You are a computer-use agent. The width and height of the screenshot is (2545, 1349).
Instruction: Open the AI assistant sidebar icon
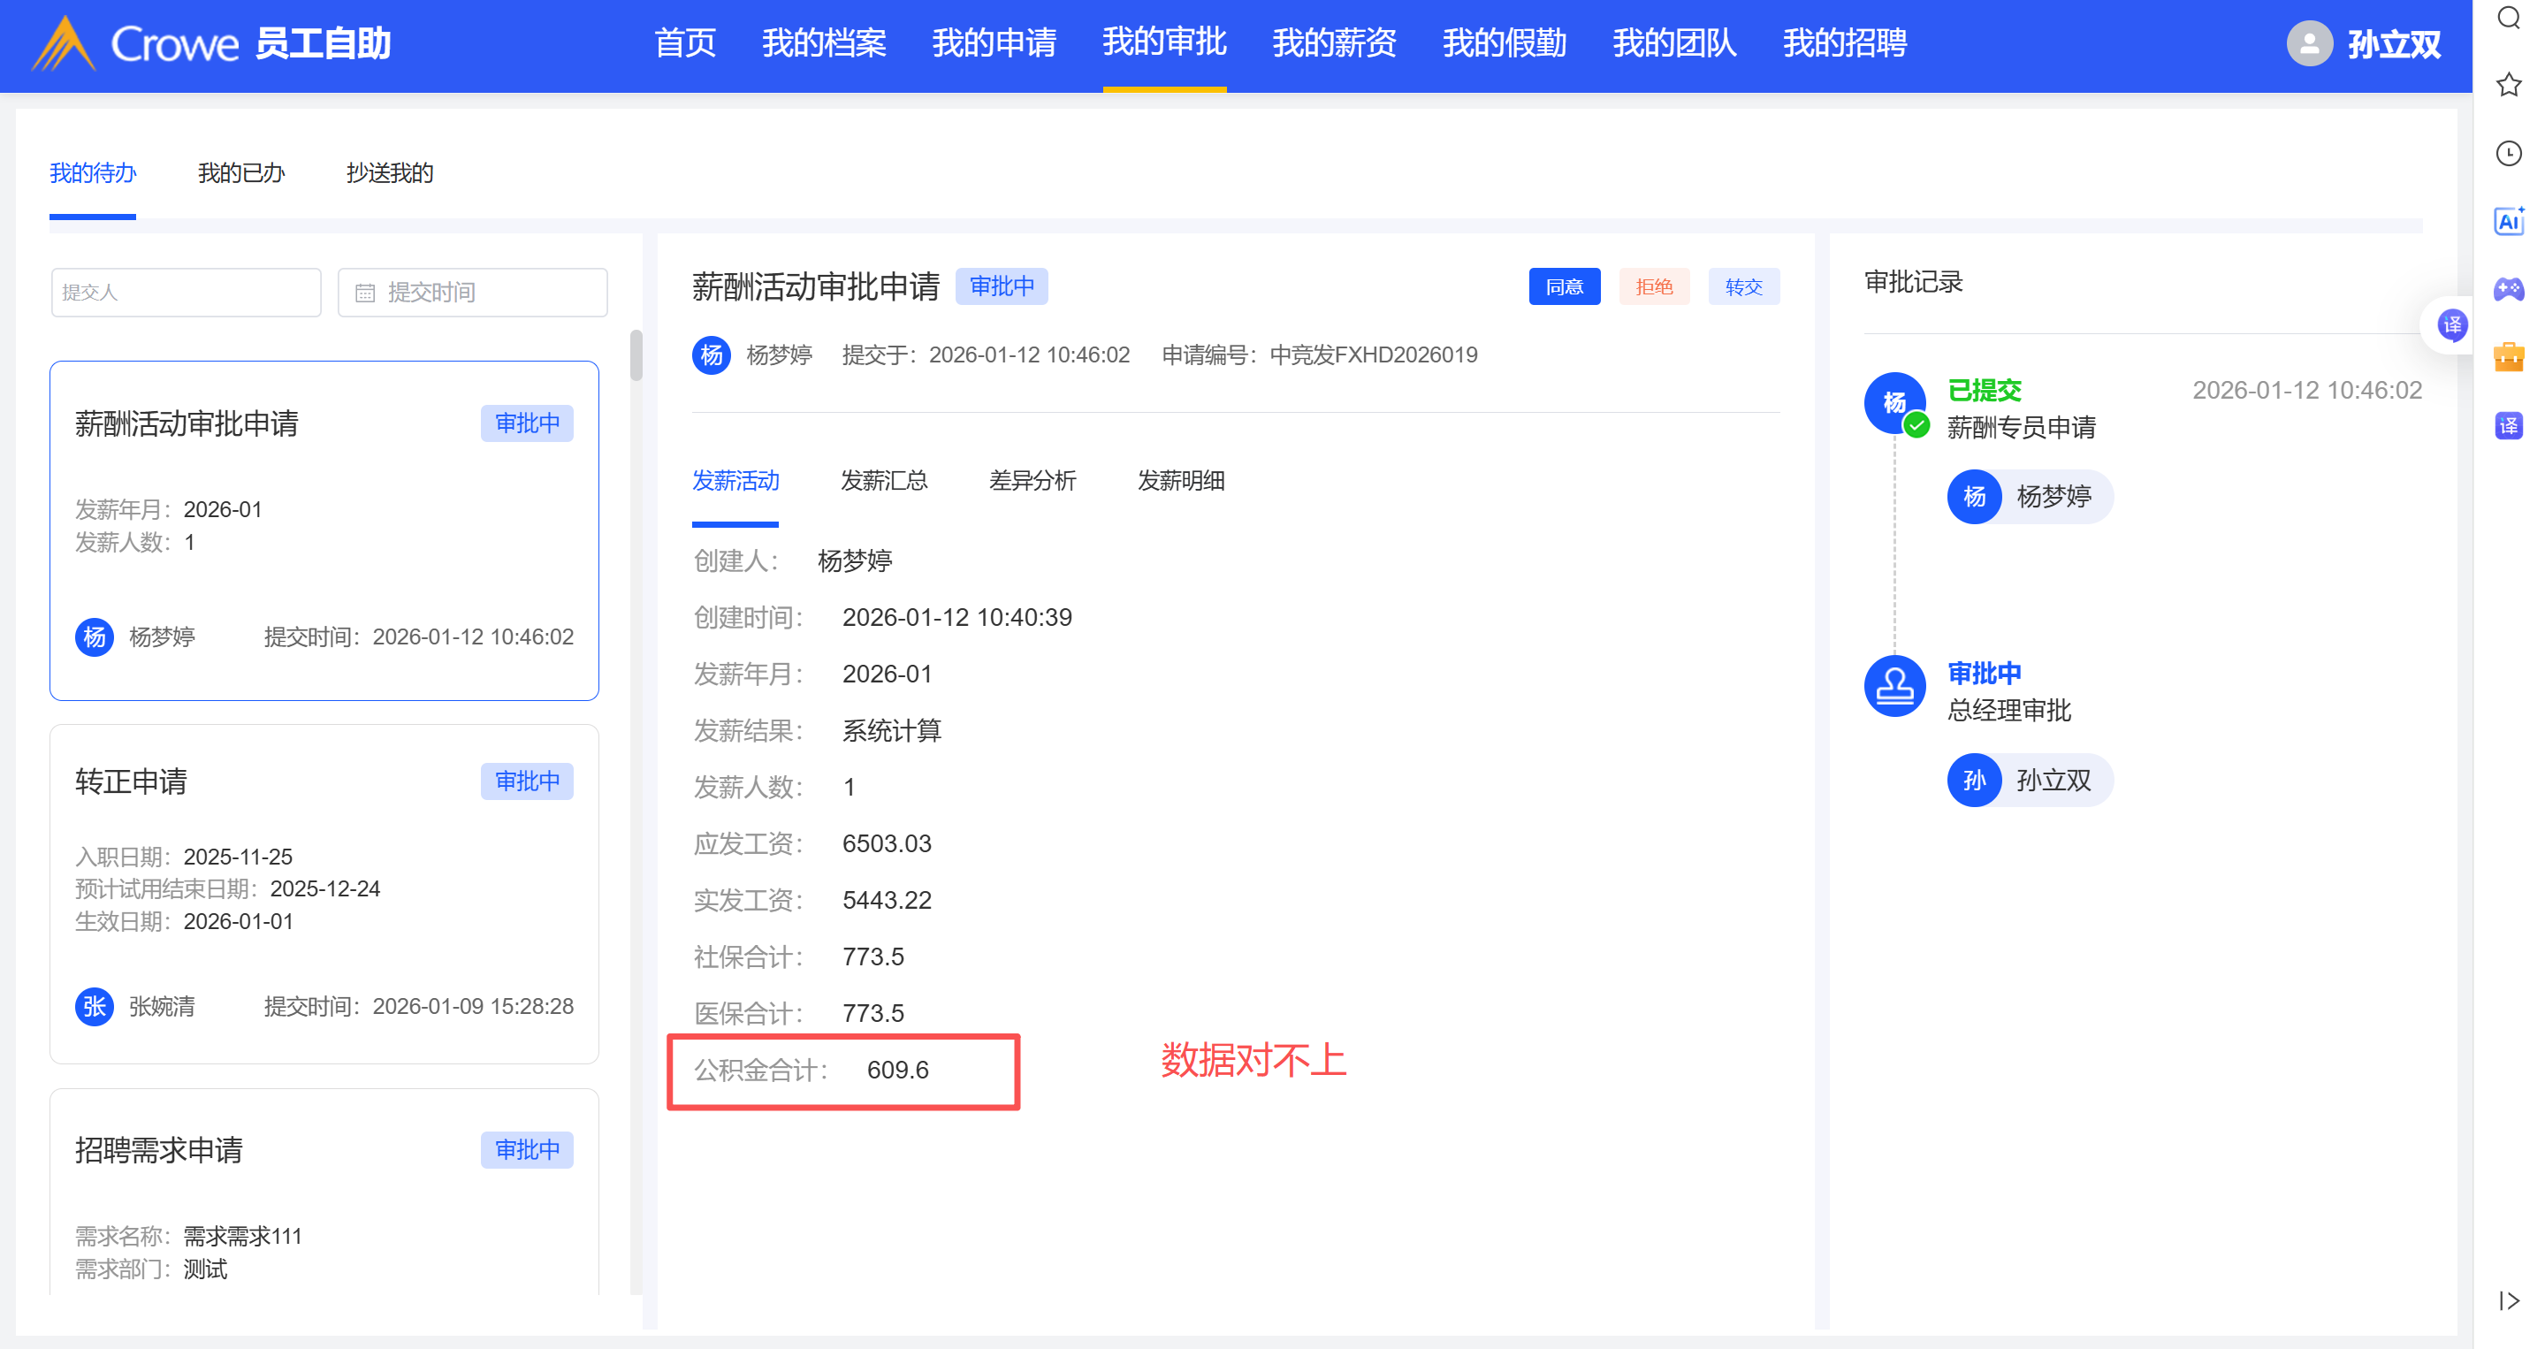(2509, 220)
